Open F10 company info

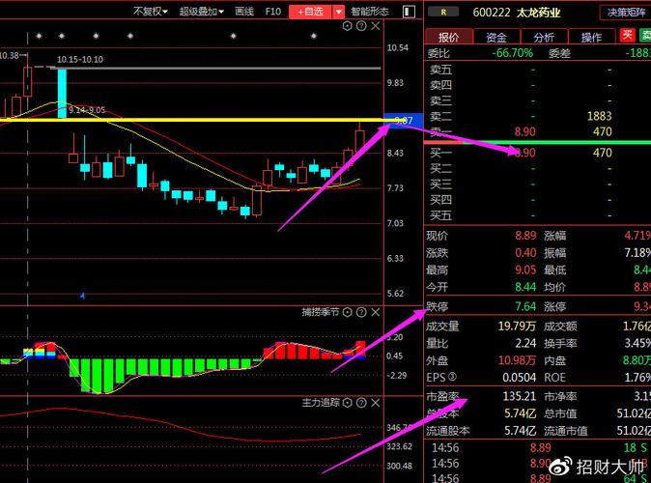click(273, 12)
